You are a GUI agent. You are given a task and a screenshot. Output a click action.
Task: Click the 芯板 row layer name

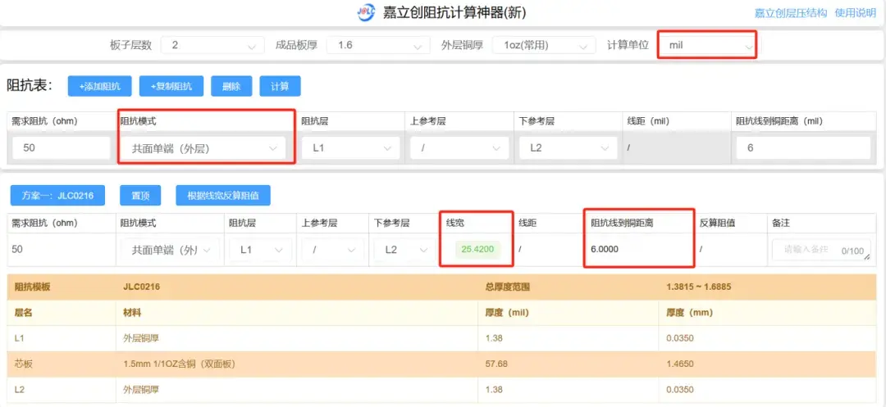pos(24,364)
